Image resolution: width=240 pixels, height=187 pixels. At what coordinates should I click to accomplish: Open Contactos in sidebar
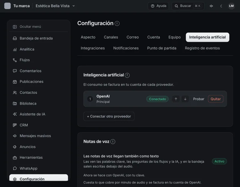pos(39,93)
